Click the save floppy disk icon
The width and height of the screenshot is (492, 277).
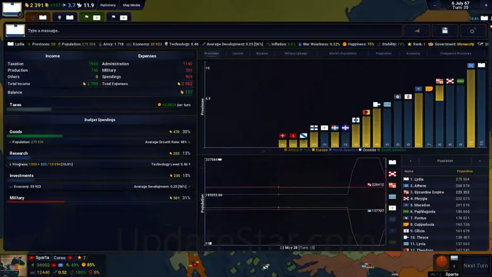point(445,30)
